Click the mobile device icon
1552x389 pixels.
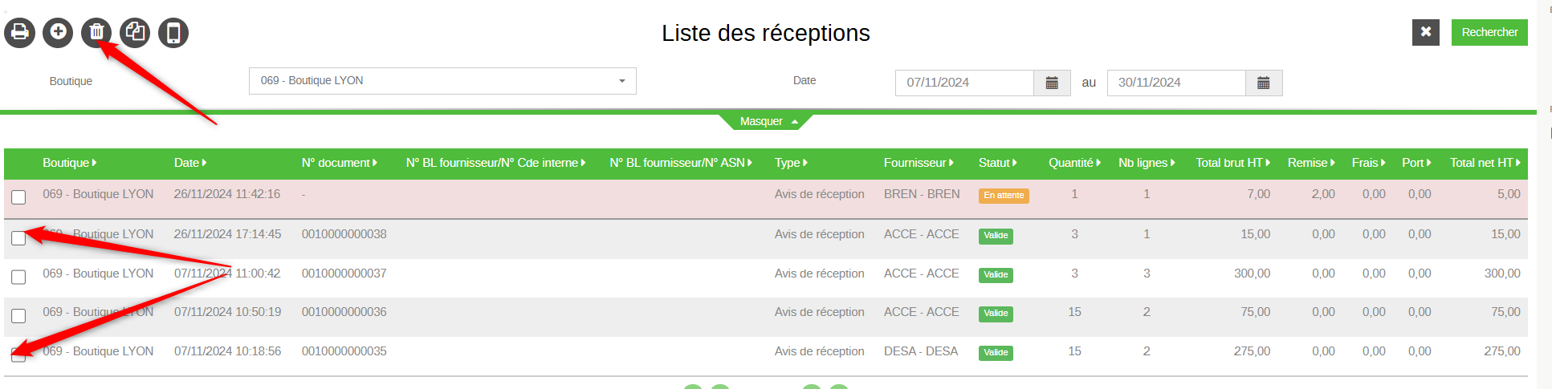[173, 32]
